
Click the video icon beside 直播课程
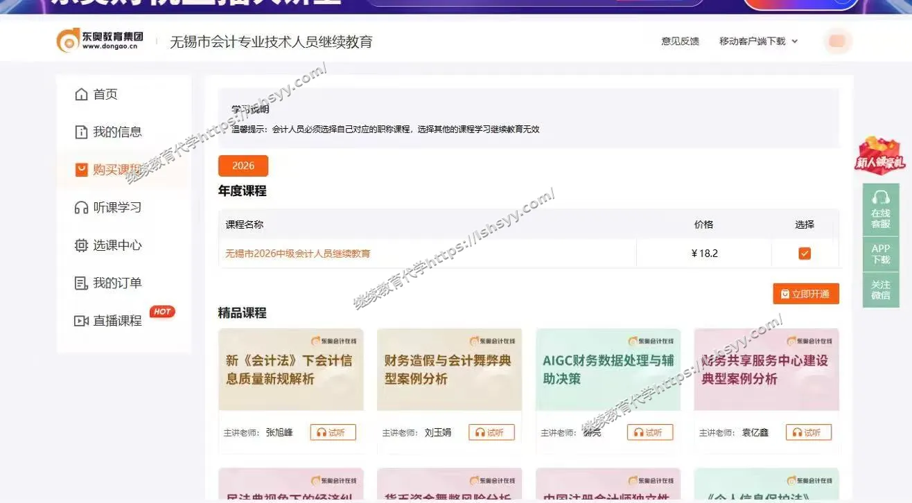click(x=81, y=321)
